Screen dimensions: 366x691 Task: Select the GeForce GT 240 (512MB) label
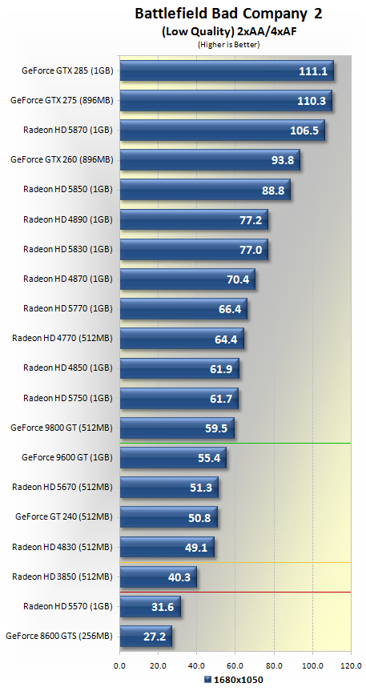[64, 517]
